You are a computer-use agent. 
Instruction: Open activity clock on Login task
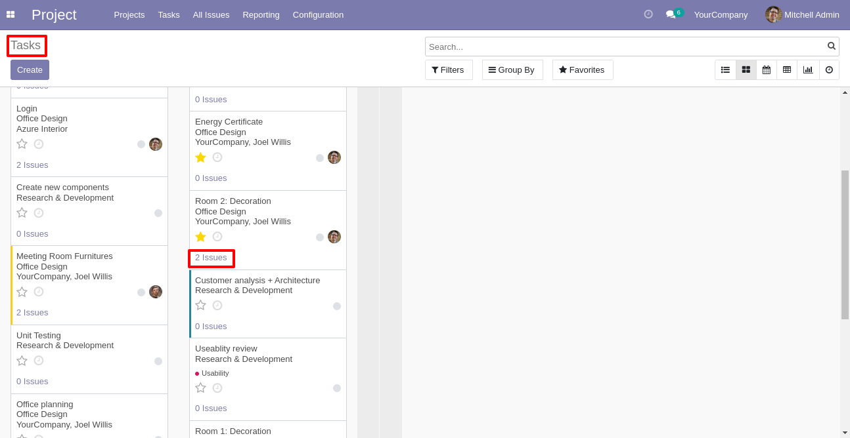pos(39,144)
